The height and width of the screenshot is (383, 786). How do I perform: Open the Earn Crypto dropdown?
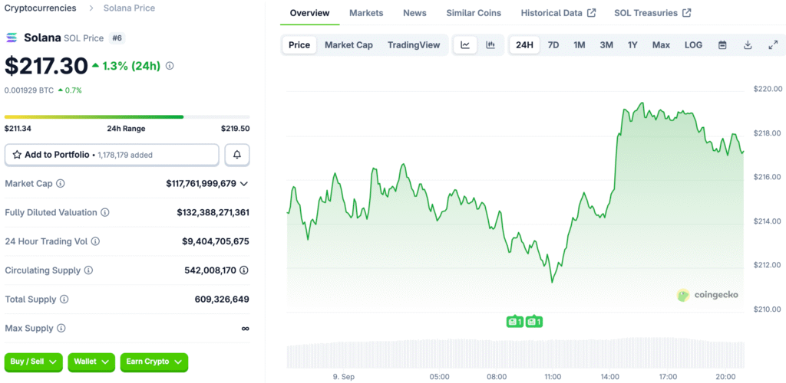(154, 362)
